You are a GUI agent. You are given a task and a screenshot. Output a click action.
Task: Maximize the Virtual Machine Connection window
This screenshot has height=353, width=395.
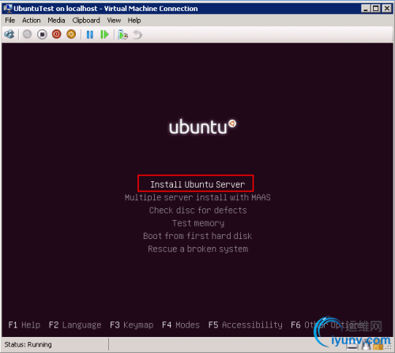coord(376,9)
